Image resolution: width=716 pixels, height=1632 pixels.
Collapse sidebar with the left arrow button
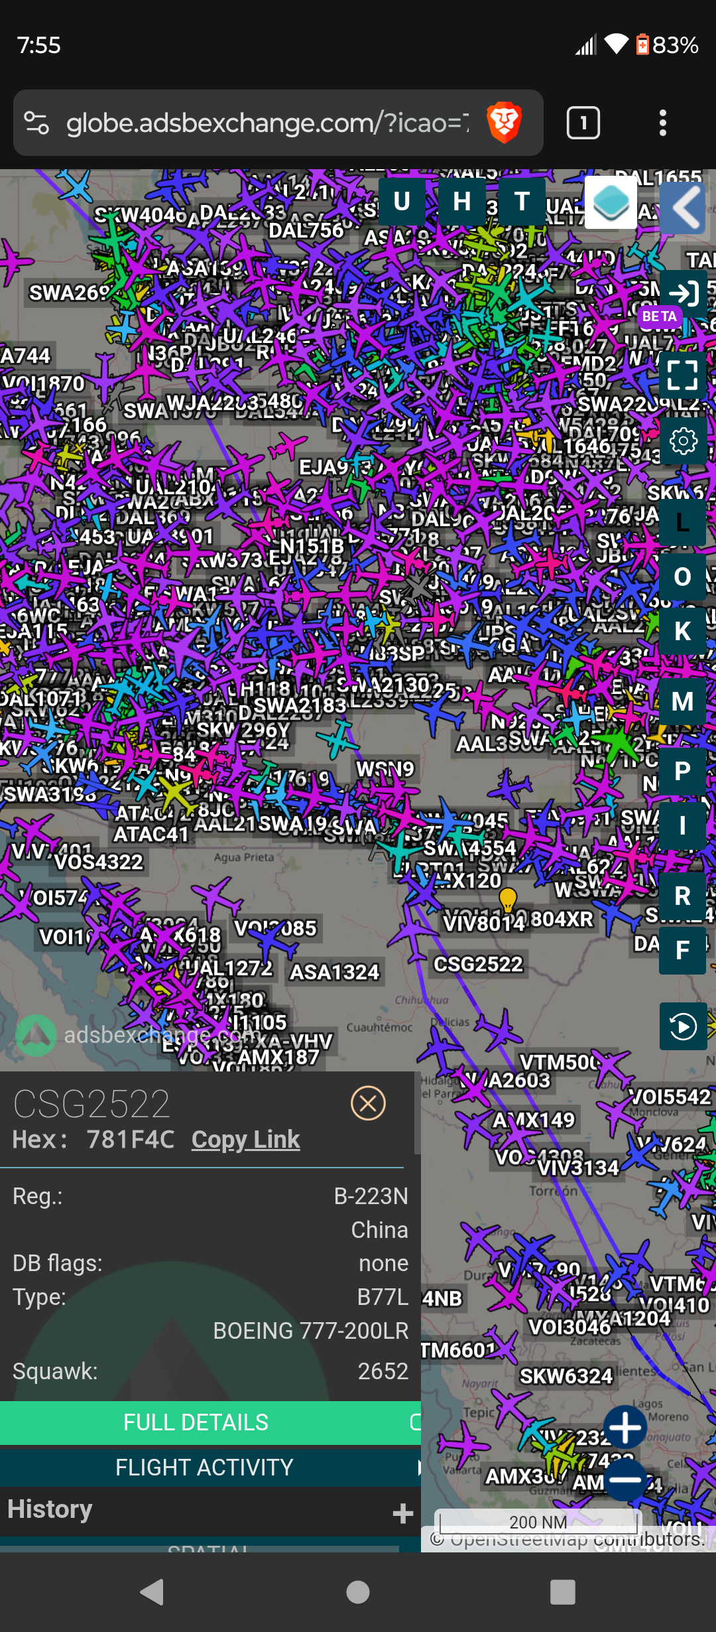[683, 208]
